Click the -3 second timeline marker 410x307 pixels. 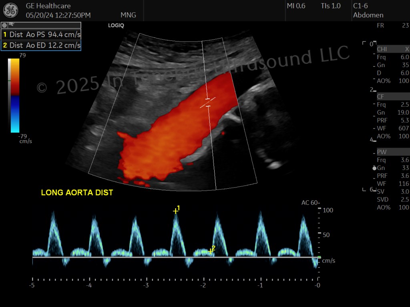click(146, 285)
